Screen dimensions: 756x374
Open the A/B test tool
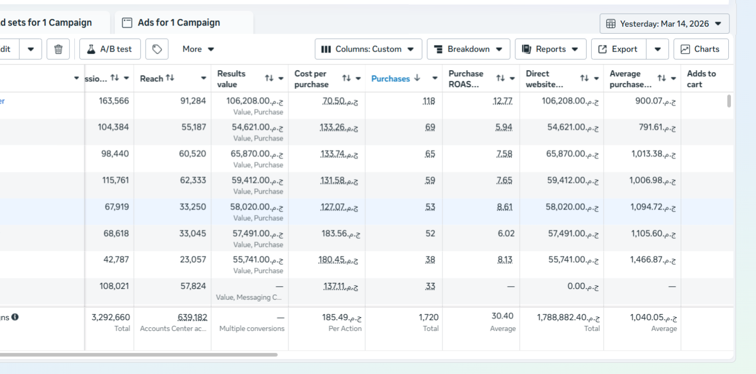point(110,49)
